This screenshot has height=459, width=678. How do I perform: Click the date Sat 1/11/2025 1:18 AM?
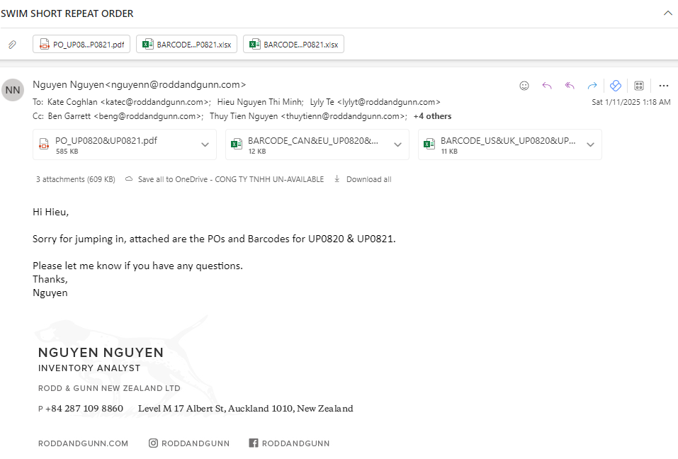tap(631, 102)
